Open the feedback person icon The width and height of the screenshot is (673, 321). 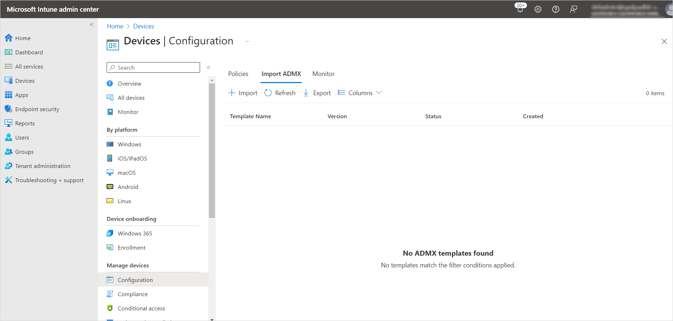574,9
